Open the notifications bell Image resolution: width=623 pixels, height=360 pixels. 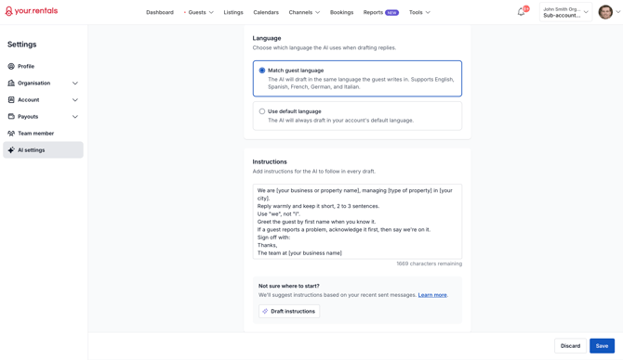coord(521,12)
